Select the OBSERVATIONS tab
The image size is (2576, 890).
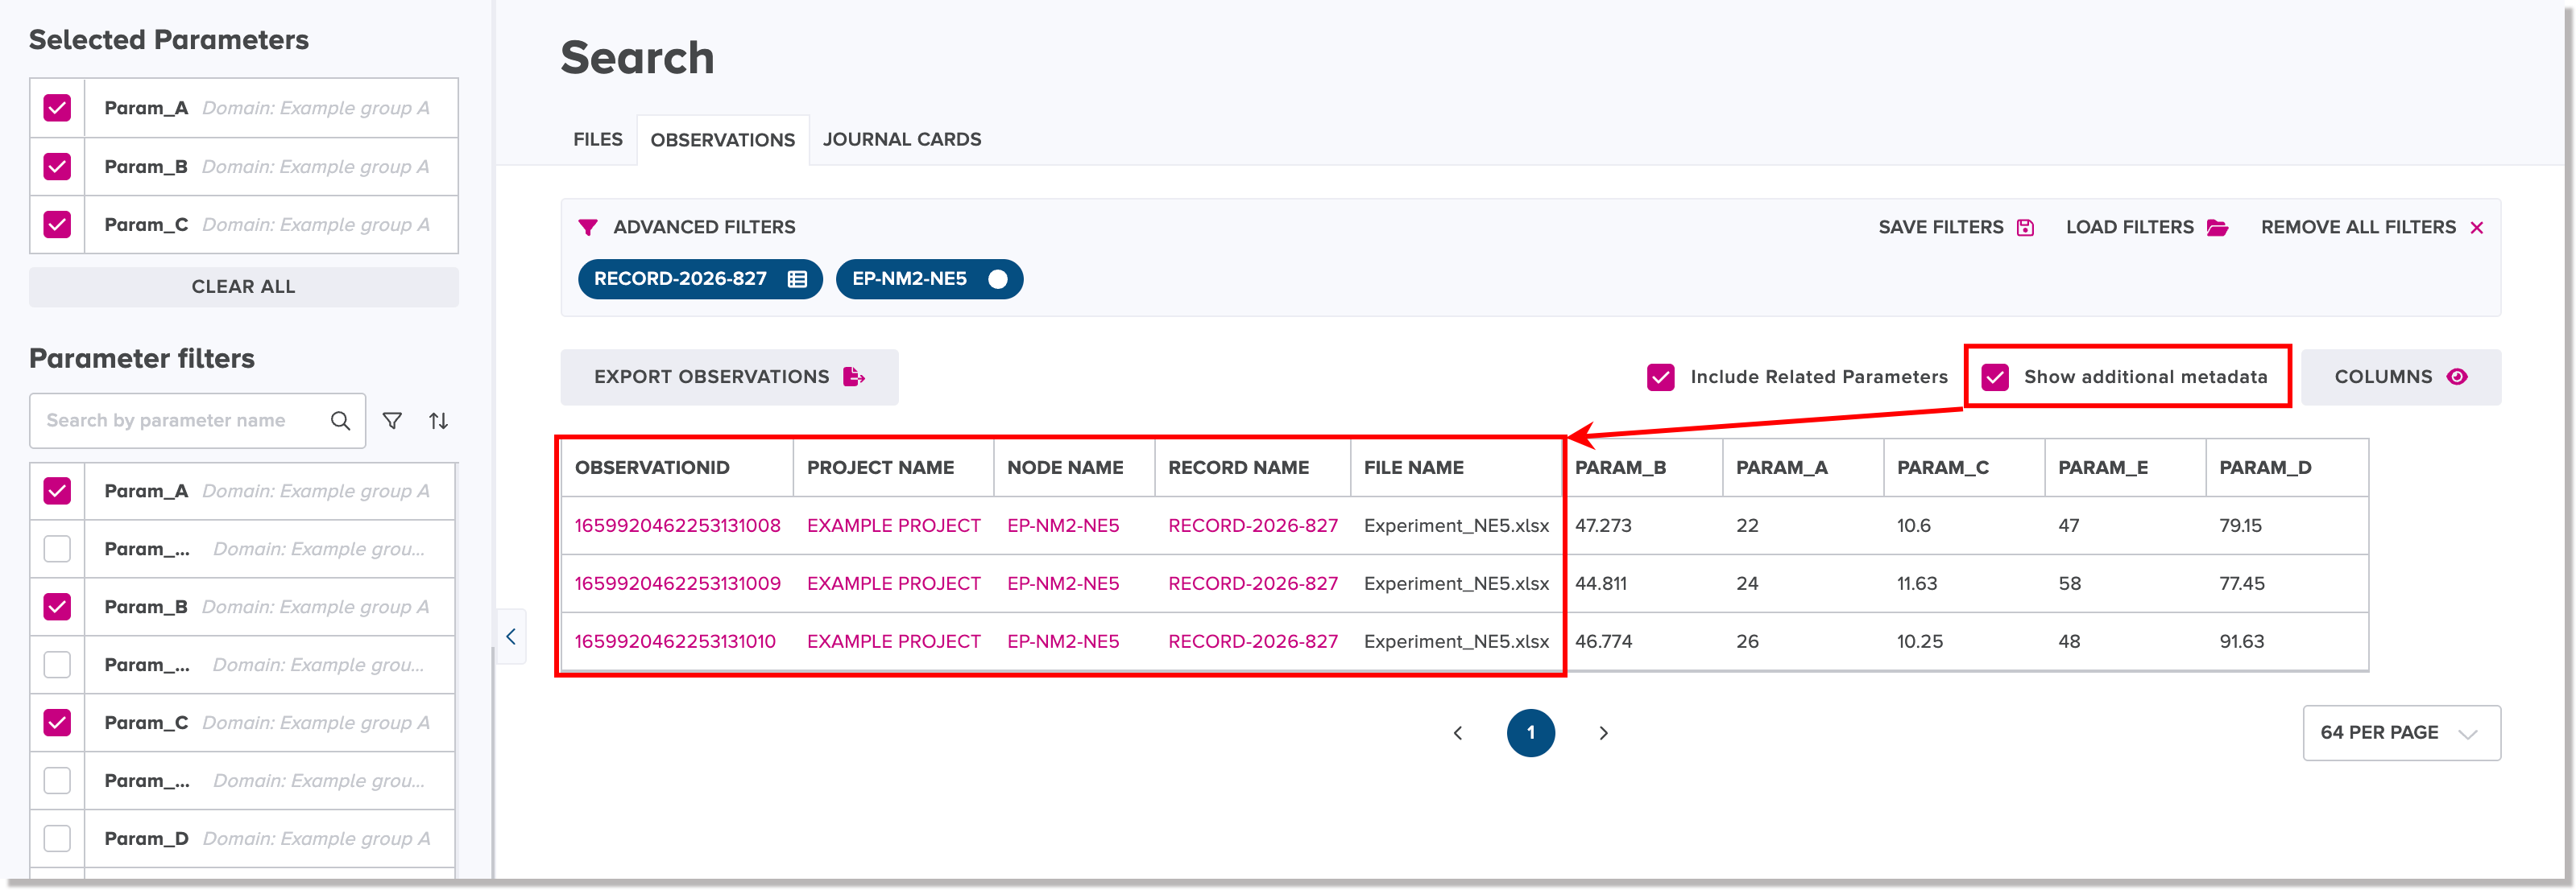(x=722, y=140)
